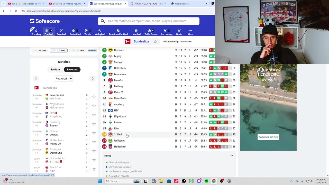Open TikTok from the taskbar
Image resolution: width=329 pixels, height=185 pixels.
[184, 181]
